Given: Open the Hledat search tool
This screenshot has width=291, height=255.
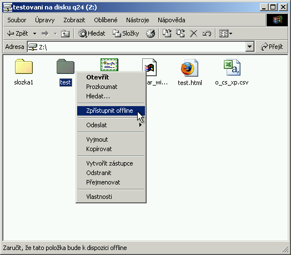Looking at the screenshot, I should tap(92, 34).
